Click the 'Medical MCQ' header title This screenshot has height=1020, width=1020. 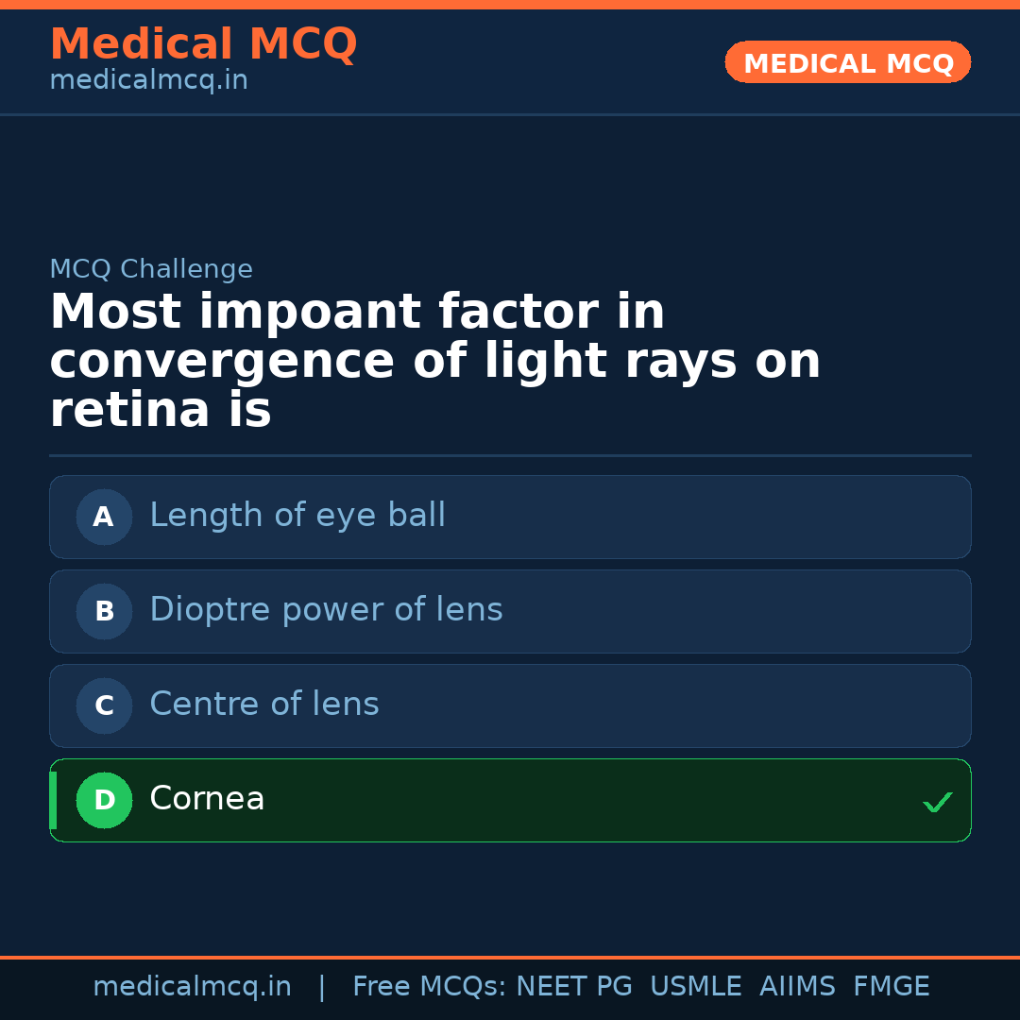tap(203, 44)
